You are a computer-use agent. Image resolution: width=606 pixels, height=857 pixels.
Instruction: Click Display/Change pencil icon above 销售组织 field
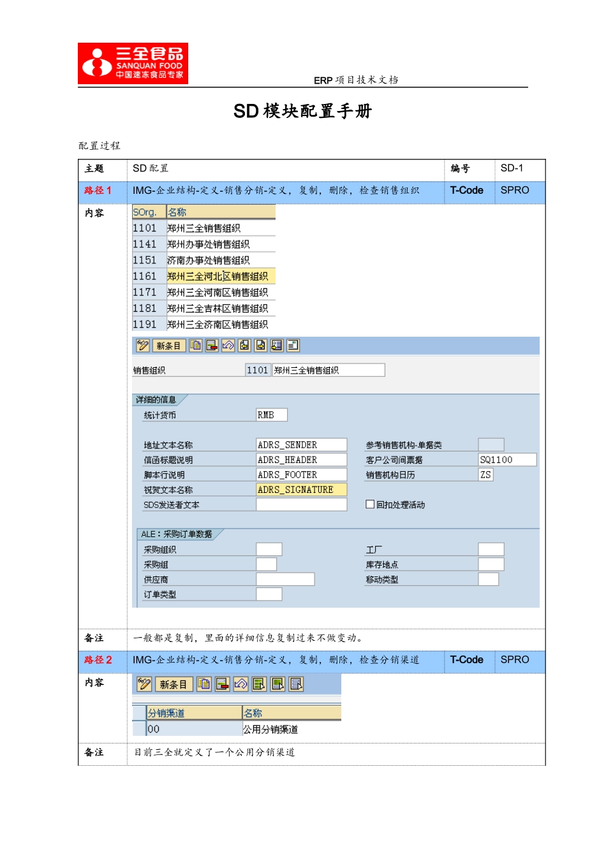point(143,346)
